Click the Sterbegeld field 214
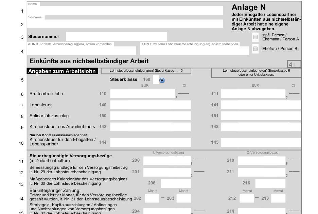Screen dimensions: 318x214 tap(262, 211)
